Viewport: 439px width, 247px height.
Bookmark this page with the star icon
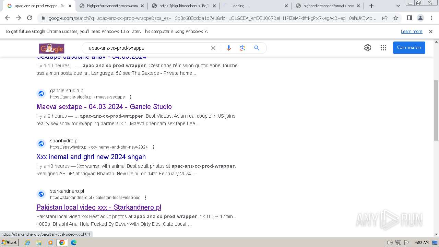396,18
